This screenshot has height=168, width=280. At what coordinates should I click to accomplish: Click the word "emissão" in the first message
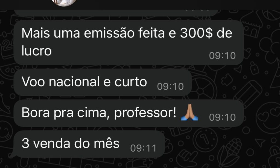point(109,33)
